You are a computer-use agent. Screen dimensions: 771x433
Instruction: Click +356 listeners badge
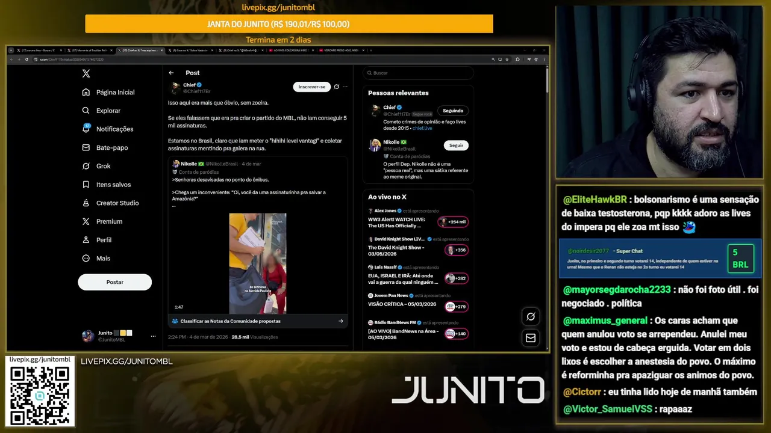(x=456, y=250)
